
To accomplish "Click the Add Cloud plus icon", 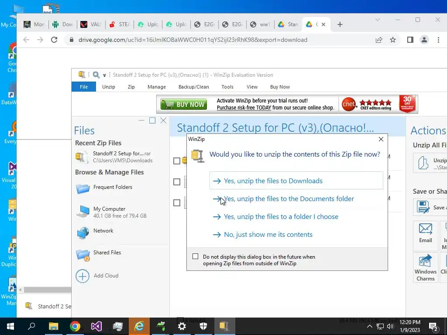I will [83, 276].
